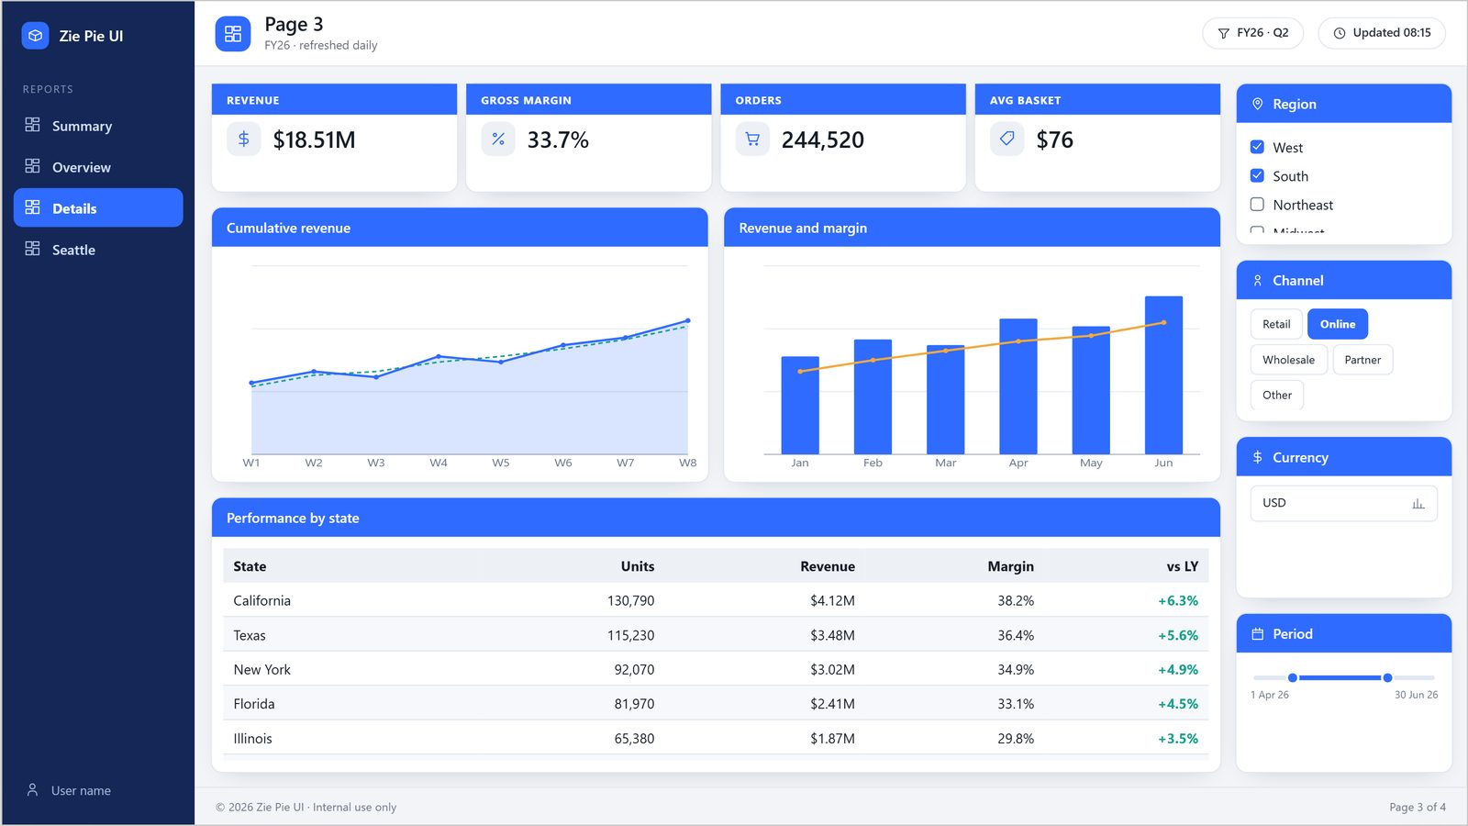Viewport: 1468px width, 826px height.
Task: Toggle the Online channel chip
Action: [1338, 324]
